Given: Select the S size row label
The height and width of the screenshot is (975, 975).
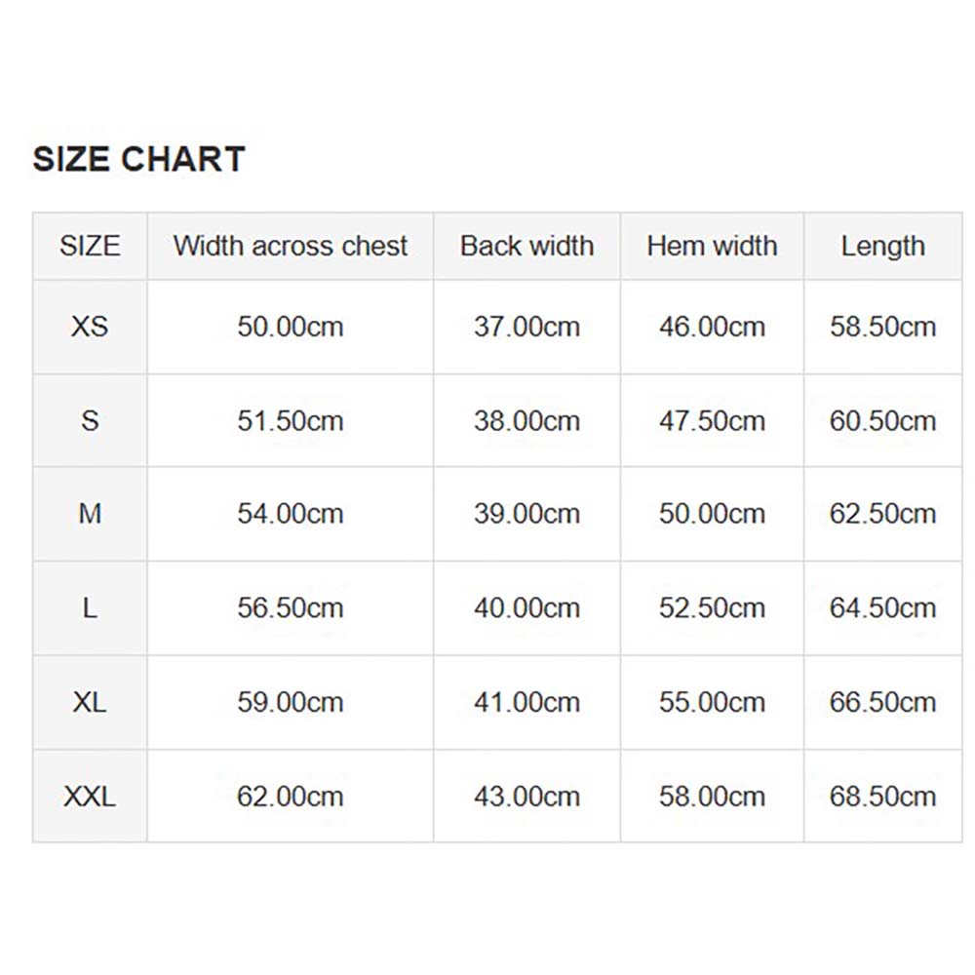Looking at the screenshot, I should [90, 421].
